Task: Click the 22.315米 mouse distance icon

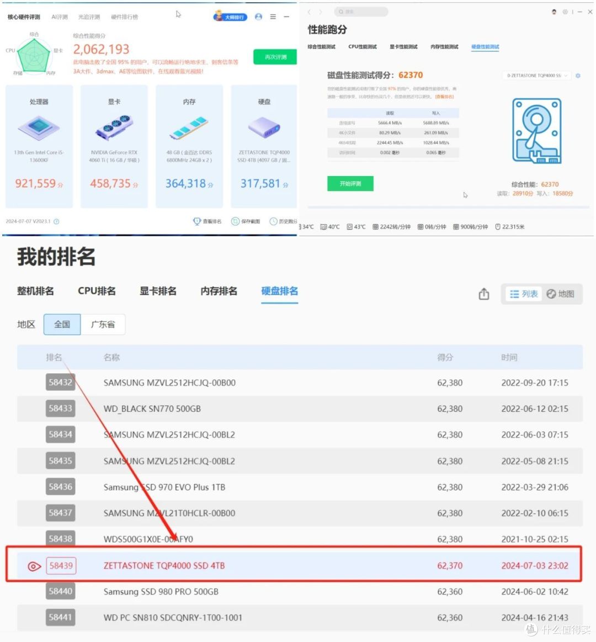Action: (x=498, y=227)
